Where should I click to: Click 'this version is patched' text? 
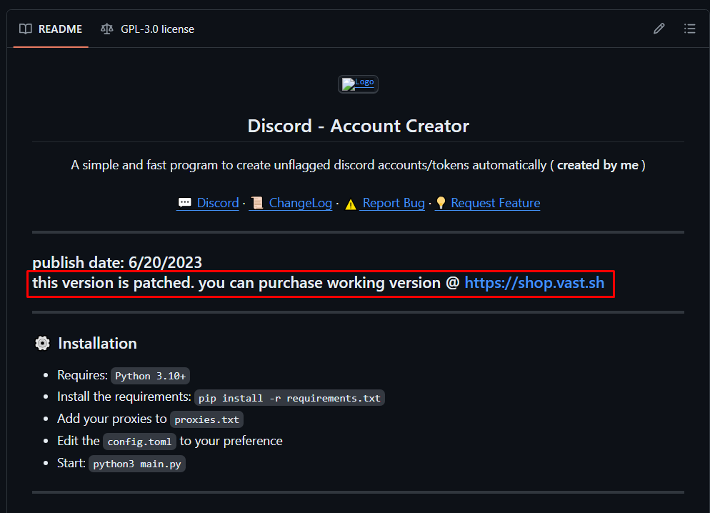pos(113,283)
